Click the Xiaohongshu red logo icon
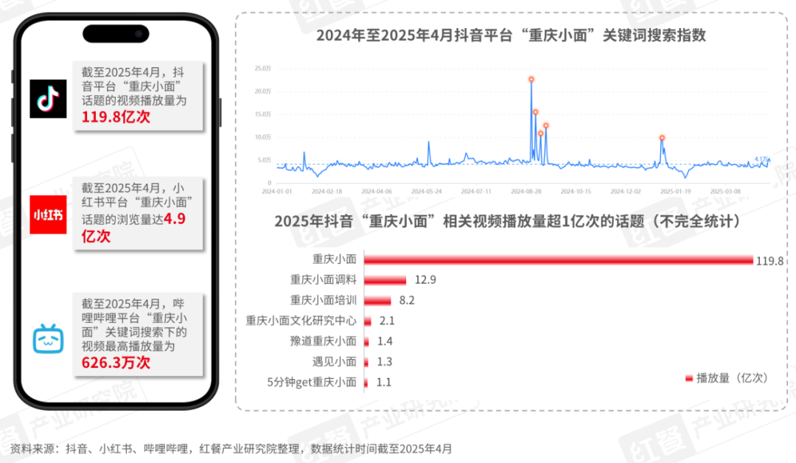The image size is (796, 463). pyautogui.click(x=48, y=215)
